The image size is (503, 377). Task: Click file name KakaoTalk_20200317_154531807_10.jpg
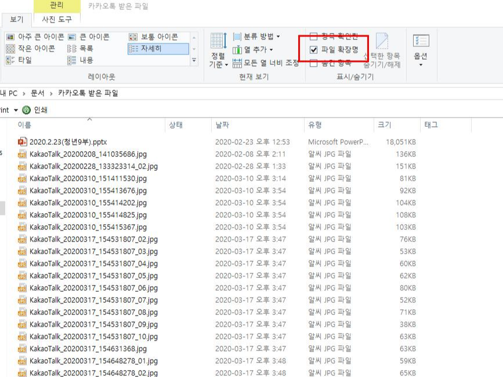tap(93, 336)
